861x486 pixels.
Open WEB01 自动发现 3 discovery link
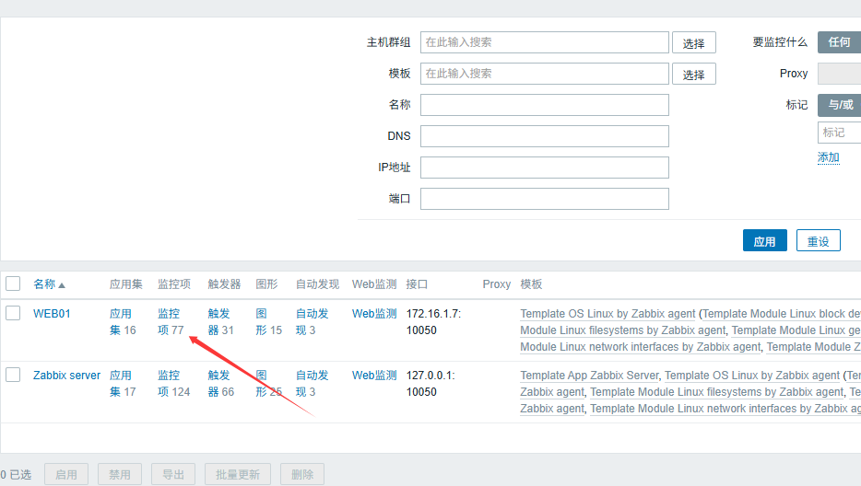[x=312, y=322]
